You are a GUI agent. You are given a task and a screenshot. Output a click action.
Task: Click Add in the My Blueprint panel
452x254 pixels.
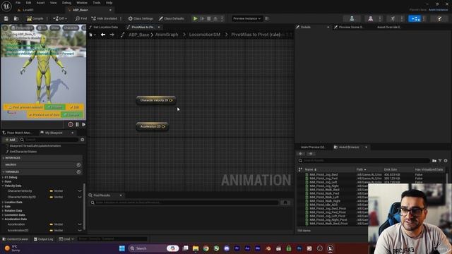point(10,140)
